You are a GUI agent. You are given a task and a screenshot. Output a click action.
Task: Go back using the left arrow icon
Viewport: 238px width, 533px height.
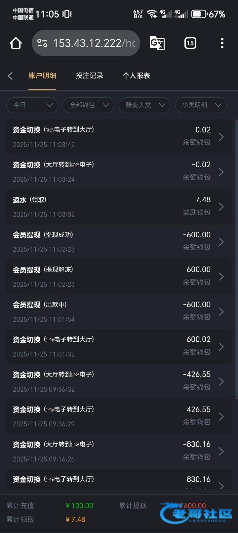pyautogui.click(x=10, y=76)
